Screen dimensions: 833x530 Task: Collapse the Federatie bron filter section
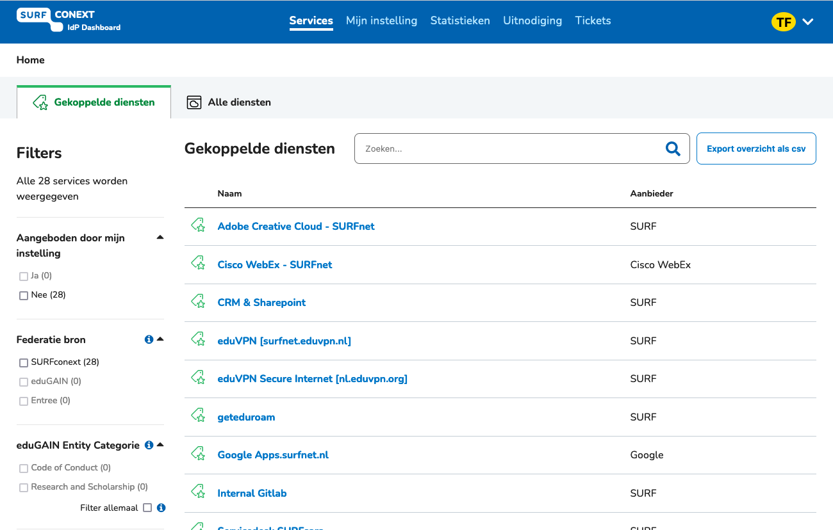pyautogui.click(x=160, y=339)
